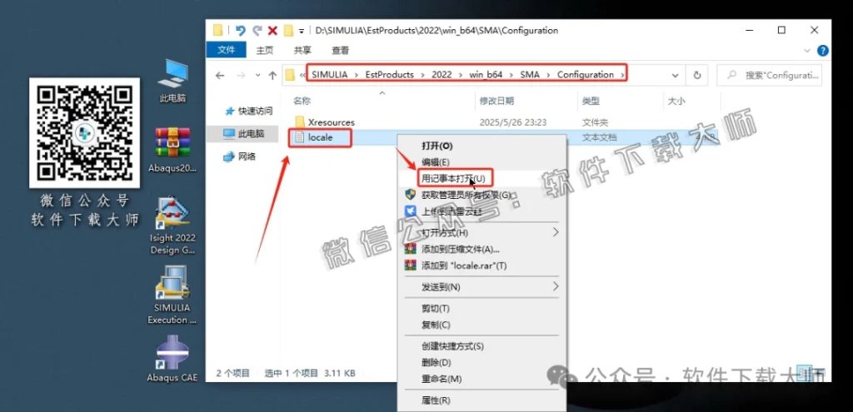Expand 打开方式(H) submenu
853x412 pixels.
click(481, 232)
